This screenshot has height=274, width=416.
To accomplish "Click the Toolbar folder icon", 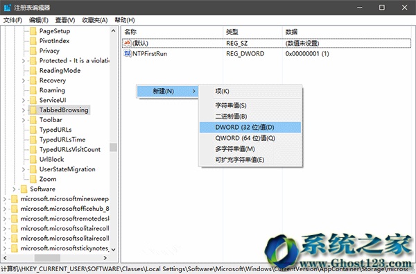I will click(33, 120).
